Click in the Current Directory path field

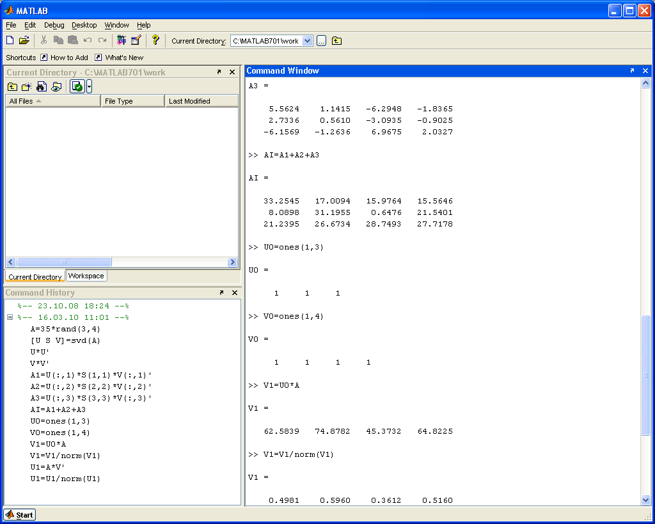[x=266, y=41]
